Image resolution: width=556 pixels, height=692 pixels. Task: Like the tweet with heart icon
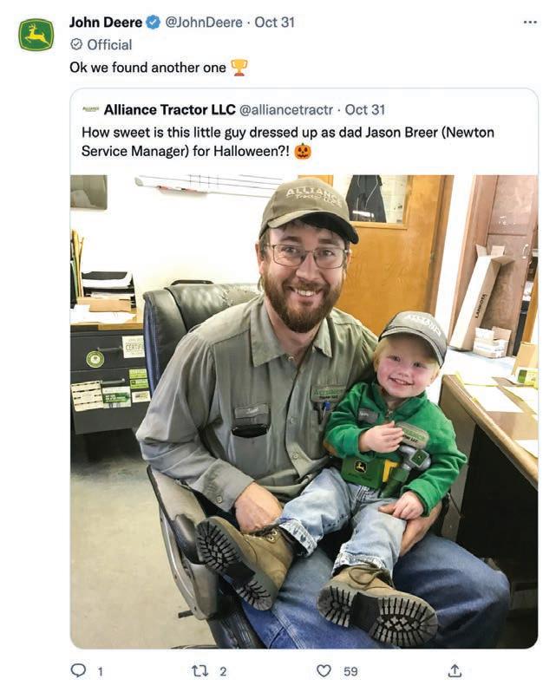tap(324, 671)
